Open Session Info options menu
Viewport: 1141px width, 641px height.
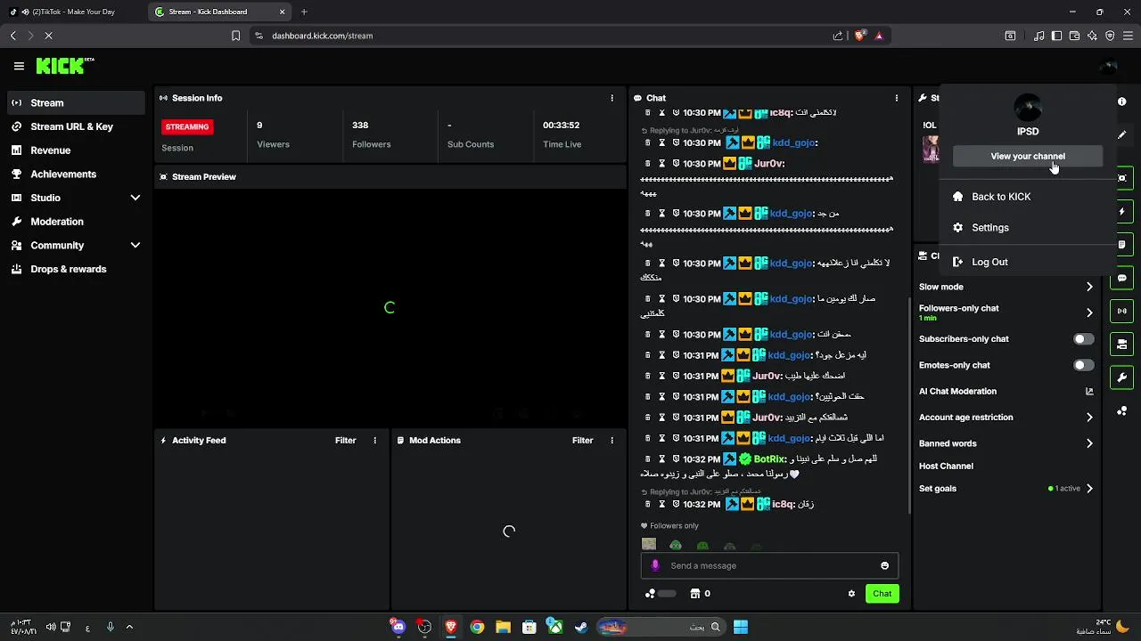(x=612, y=98)
